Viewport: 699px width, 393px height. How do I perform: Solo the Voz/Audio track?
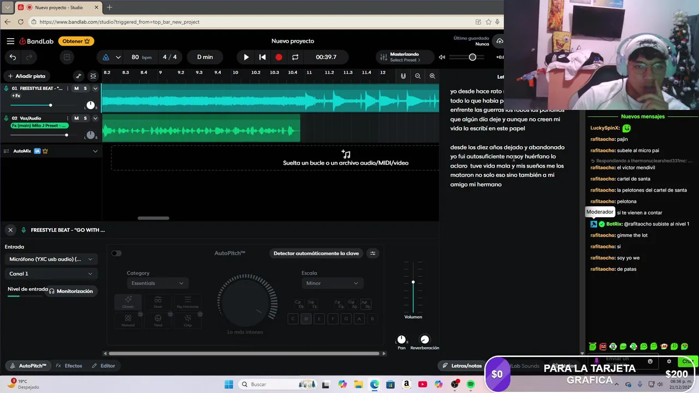tap(85, 118)
